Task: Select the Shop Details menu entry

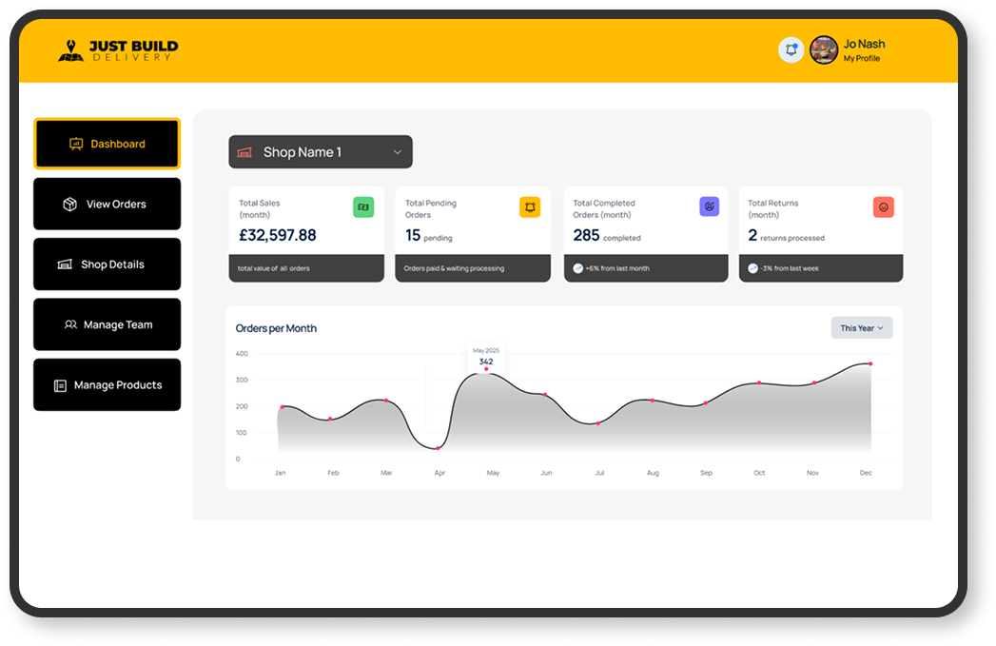Action: pyautogui.click(x=107, y=264)
